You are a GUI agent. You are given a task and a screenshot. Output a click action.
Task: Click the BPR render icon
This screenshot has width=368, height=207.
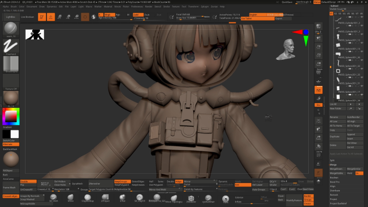tap(318, 26)
